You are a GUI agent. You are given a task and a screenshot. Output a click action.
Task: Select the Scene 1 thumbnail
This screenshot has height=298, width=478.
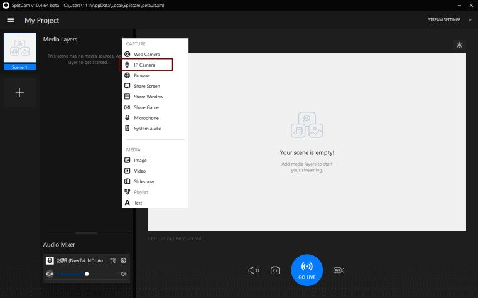(19, 48)
